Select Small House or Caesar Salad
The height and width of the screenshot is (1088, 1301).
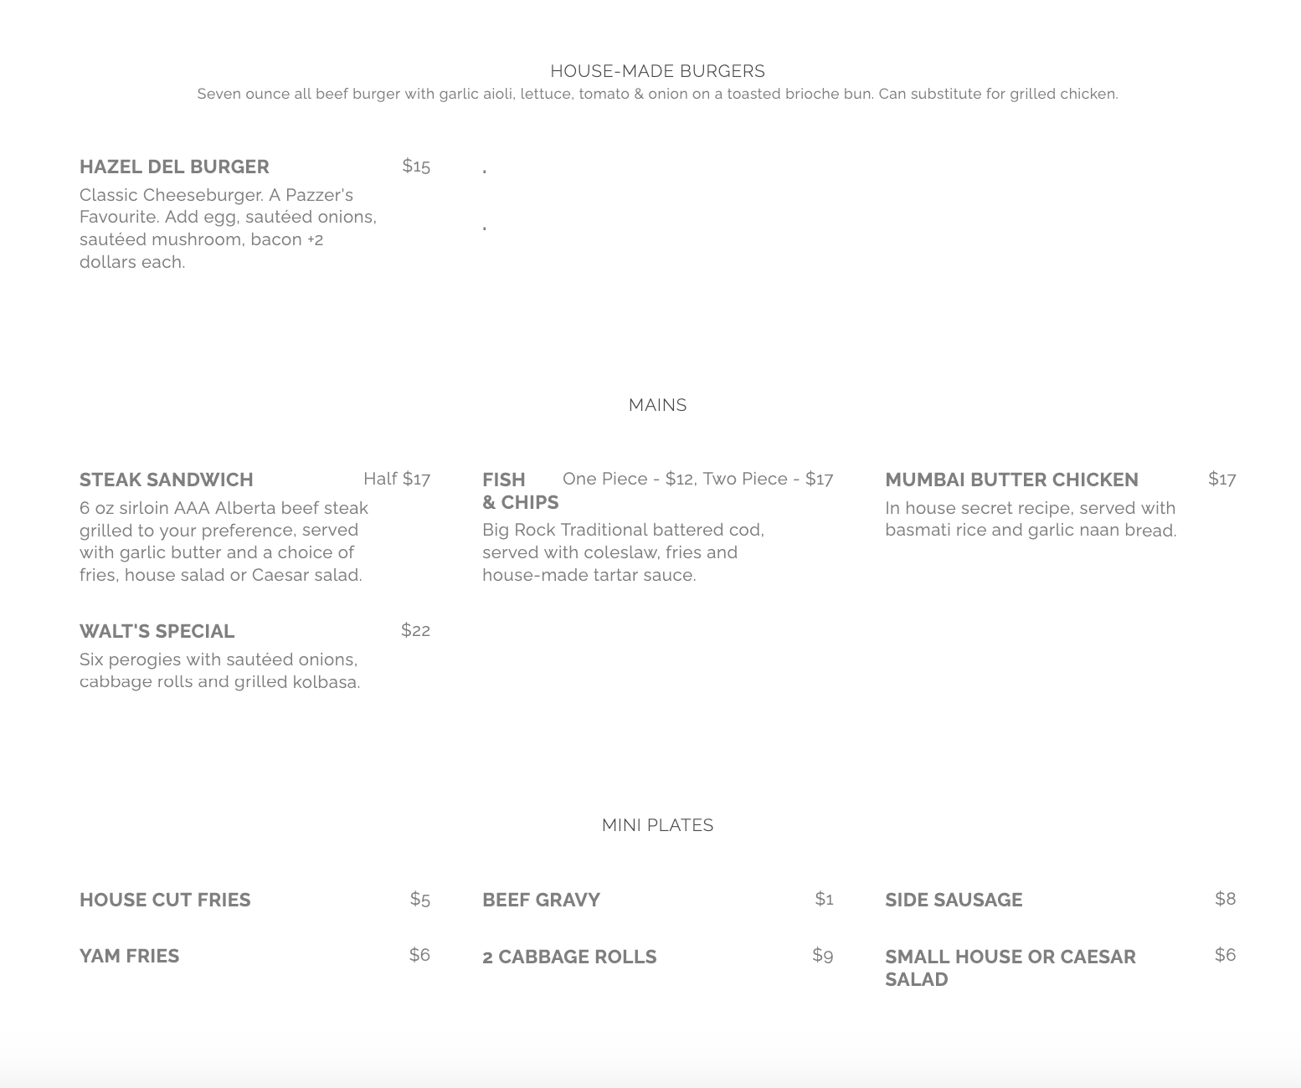point(1010,967)
